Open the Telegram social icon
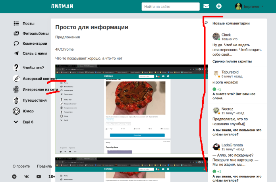276x182 pixels. click(x=14, y=176)
